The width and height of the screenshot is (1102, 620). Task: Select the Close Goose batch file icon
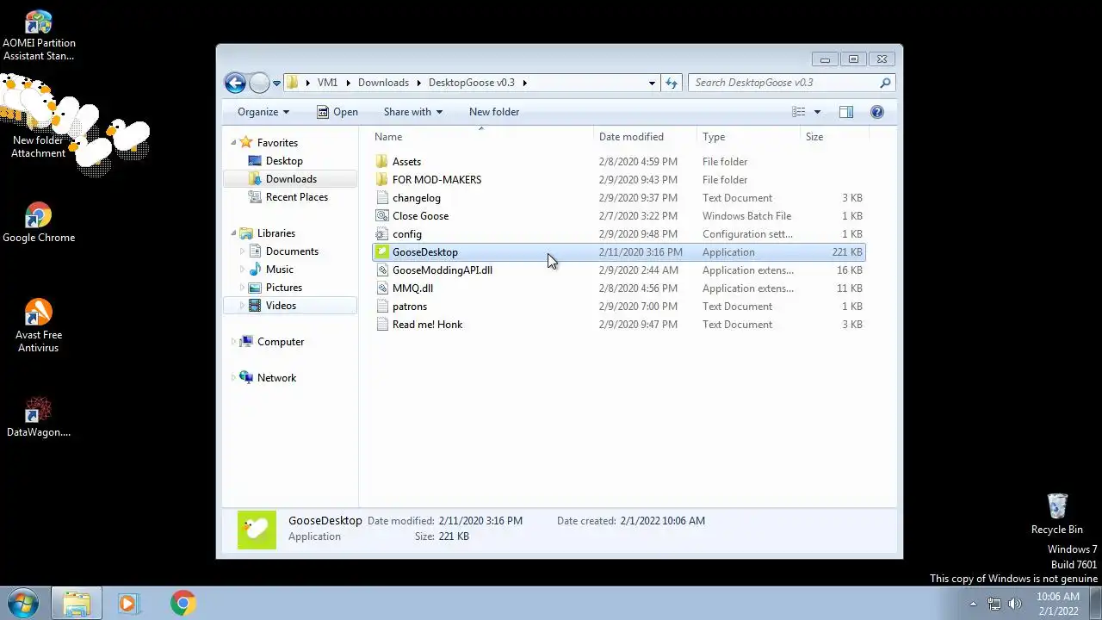click(x=382, y=216)
